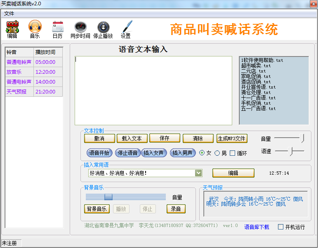This screenshot has height=248, width=318.
Task: Select file 二元店.txt
Action: pyautogui.click(x=253, y=71)
